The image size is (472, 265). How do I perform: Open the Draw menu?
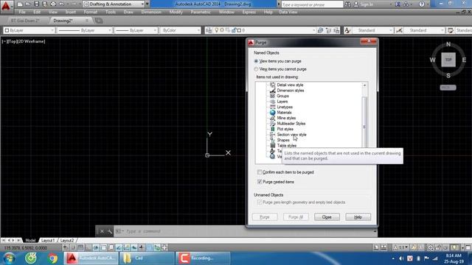point(128,12)
